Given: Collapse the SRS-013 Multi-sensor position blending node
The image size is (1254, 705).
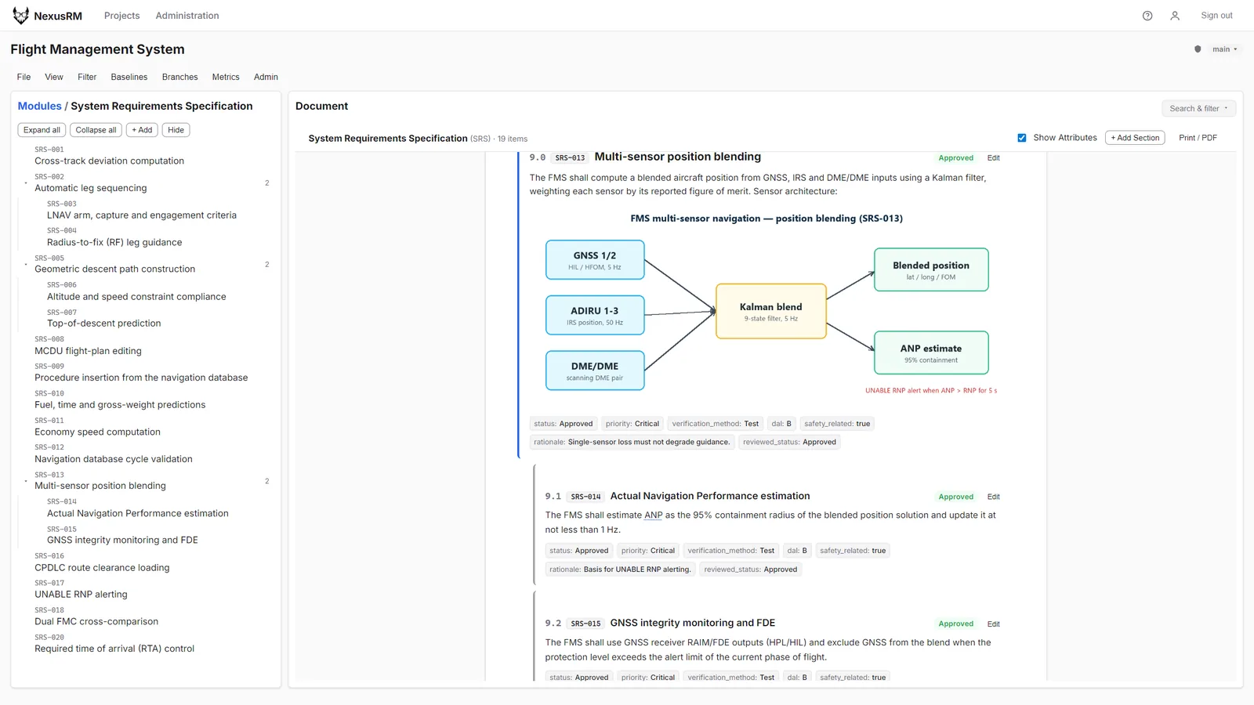Looking at the screenshot, I should [x=26, y=481].
